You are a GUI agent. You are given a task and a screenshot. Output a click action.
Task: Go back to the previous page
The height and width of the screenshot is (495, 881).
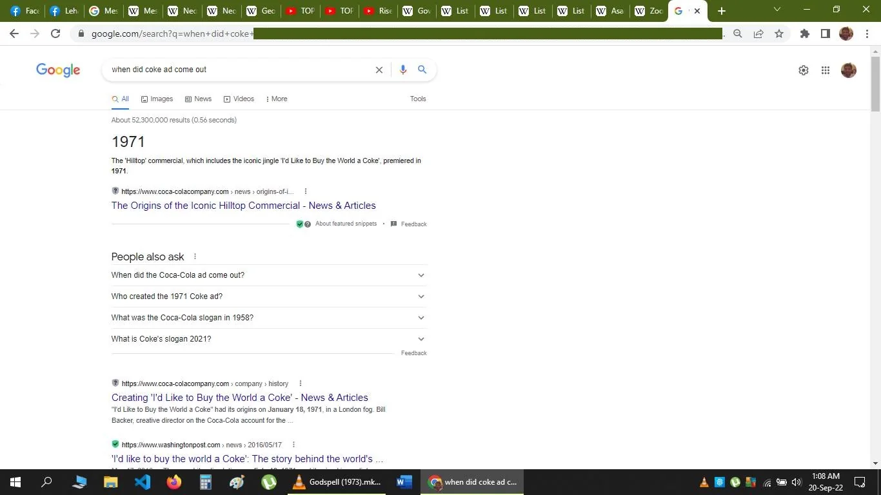(14, 34)
